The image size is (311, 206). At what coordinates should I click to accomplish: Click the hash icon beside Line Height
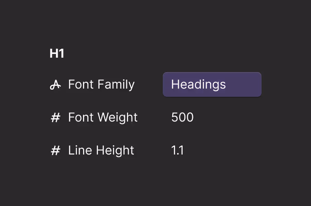coord(55,150)
